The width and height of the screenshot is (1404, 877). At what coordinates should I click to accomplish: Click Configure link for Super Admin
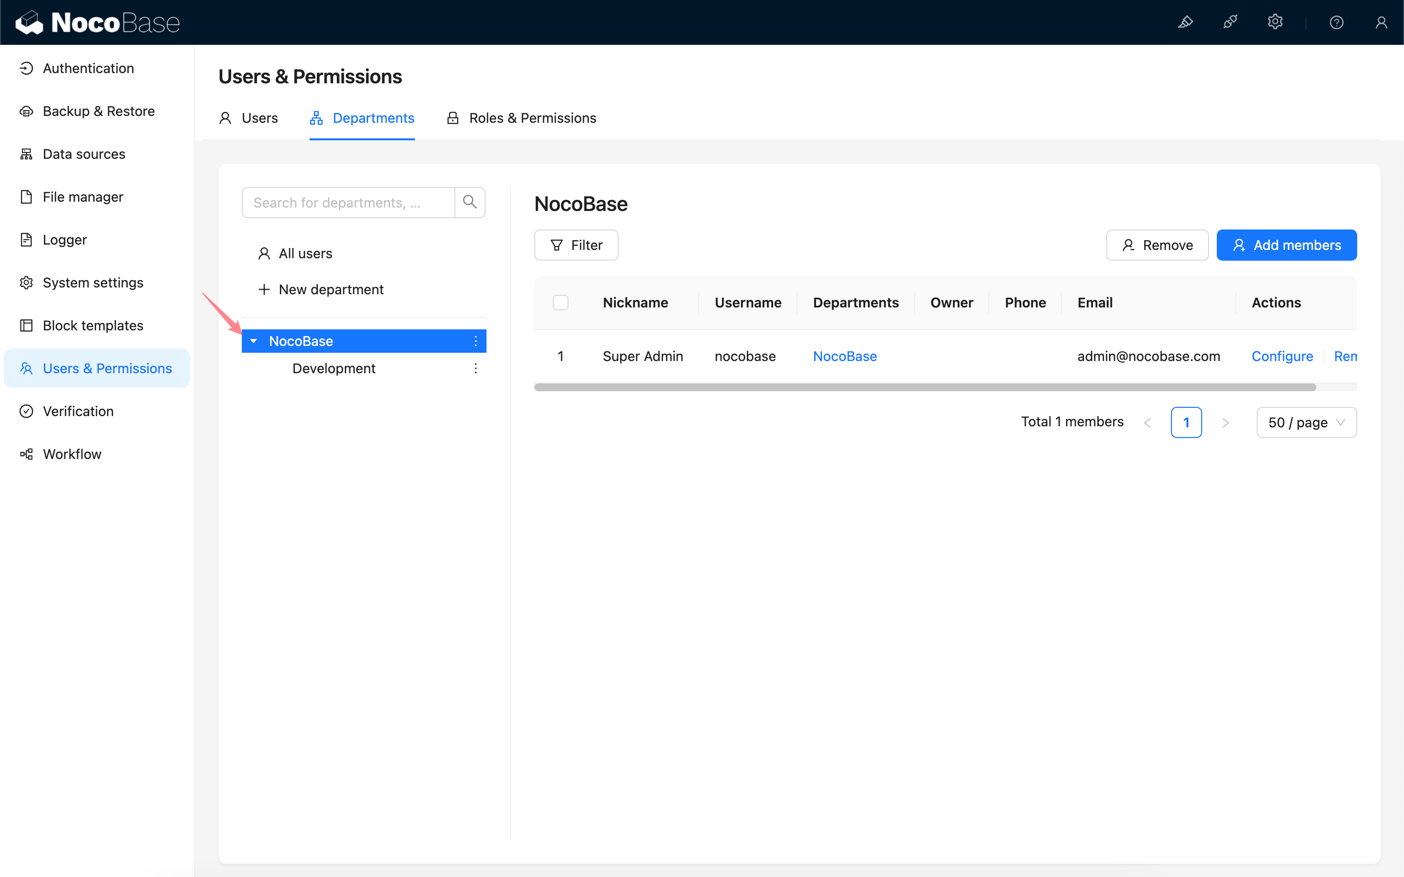[x=1282, y=356]
